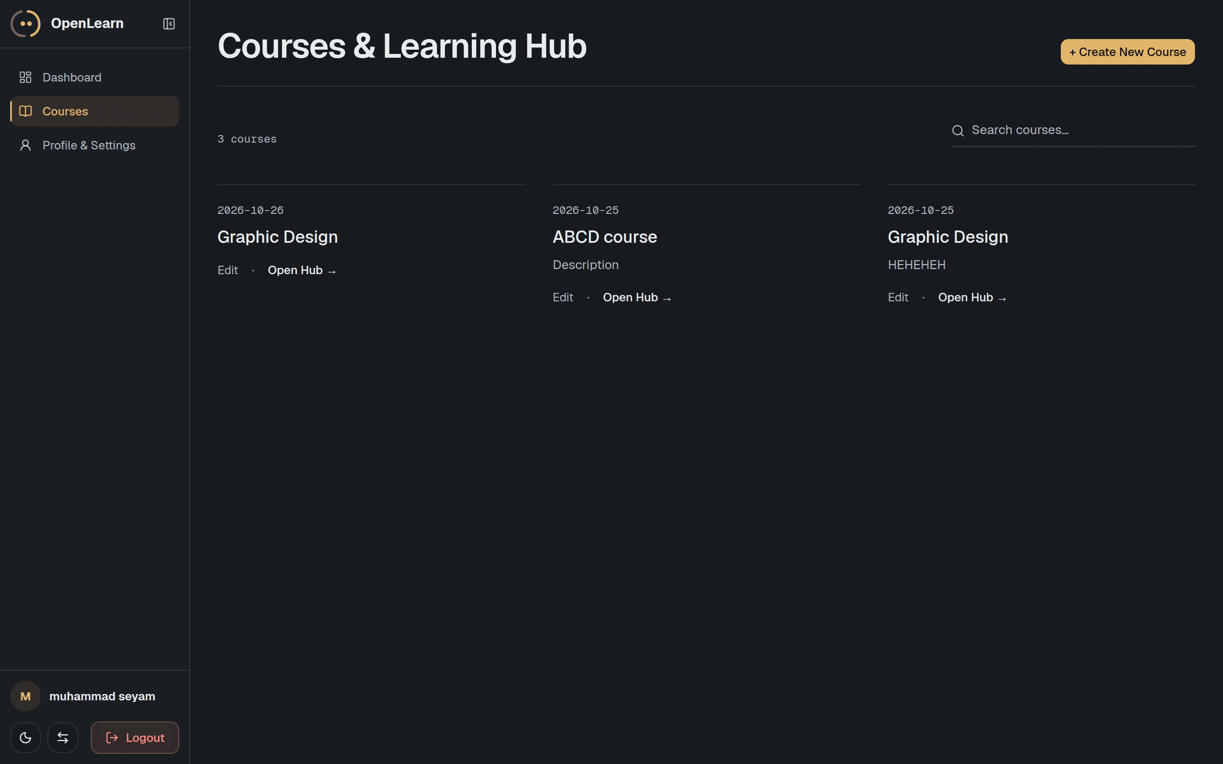
Task: Click the Courses book icon
Action: (25, 111)
